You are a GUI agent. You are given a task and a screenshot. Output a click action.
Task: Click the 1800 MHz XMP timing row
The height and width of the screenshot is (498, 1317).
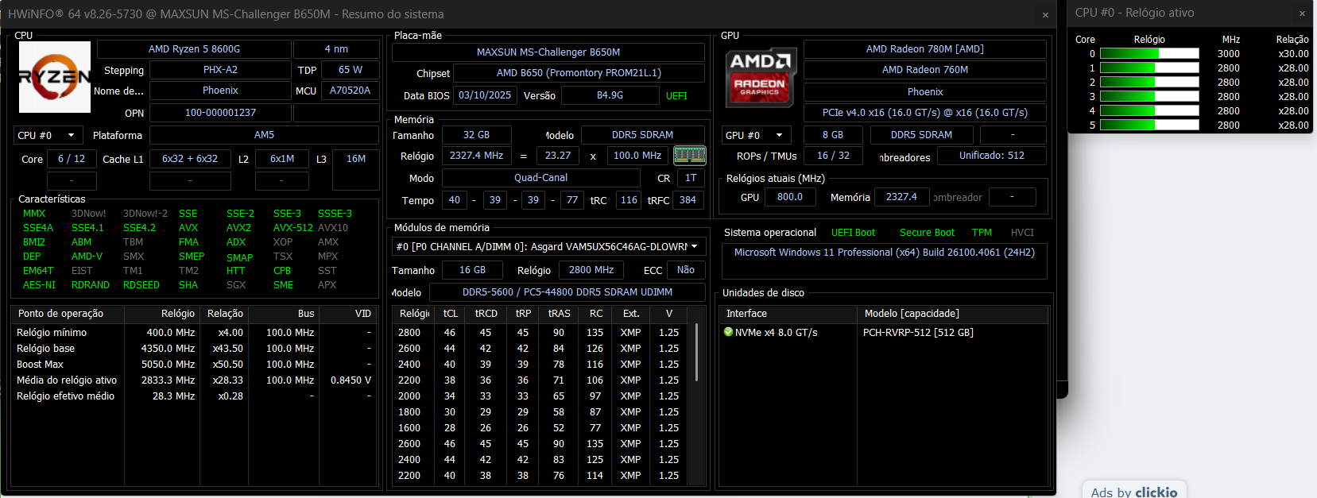(542, 412)
